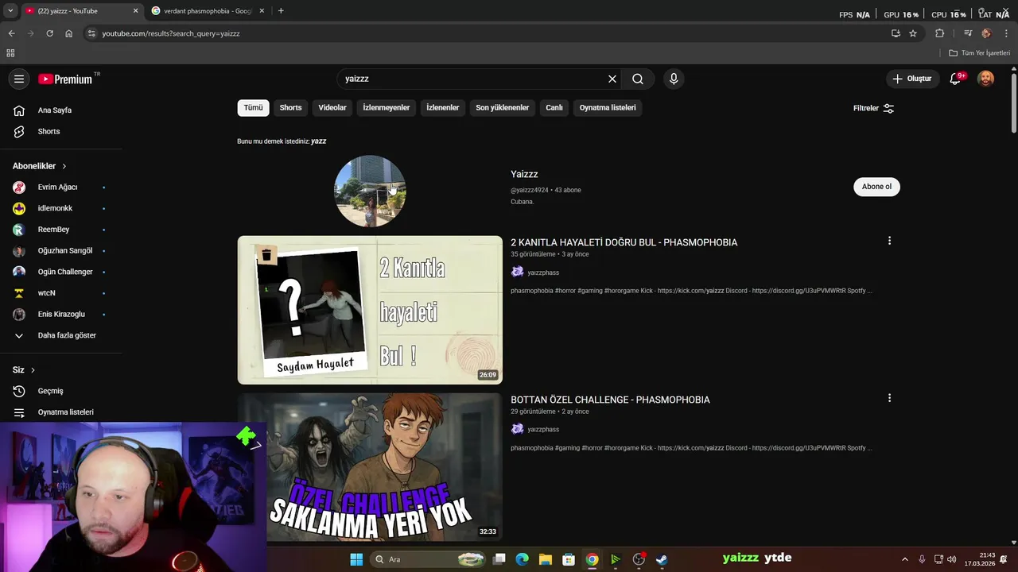Open a new browser tab
Image resolution: width=1018 pixels, height=572 pixels.
(x=281, y=11)
